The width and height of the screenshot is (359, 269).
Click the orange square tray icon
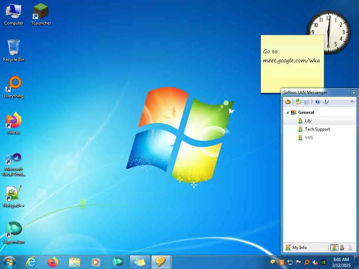pos(282,262)
